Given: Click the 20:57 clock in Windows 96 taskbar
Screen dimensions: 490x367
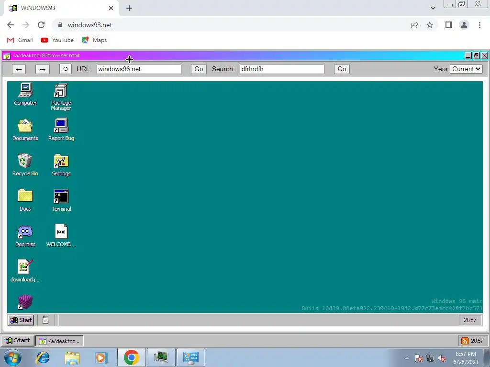Looking at the screenshot, I should [470, 320].
